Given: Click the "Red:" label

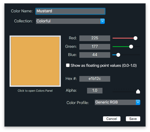Looking at the screenshot, I should 73,38.
